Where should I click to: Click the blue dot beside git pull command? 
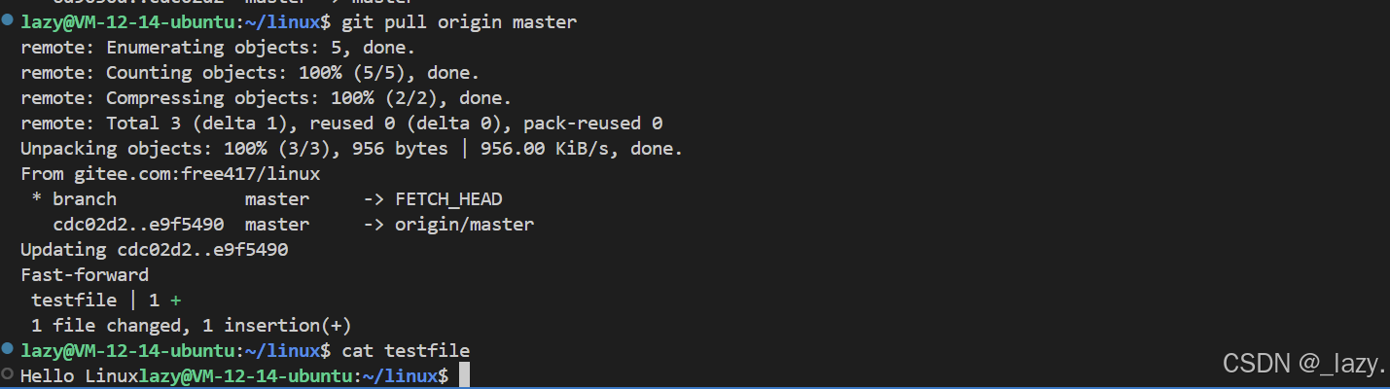(8, 20)
